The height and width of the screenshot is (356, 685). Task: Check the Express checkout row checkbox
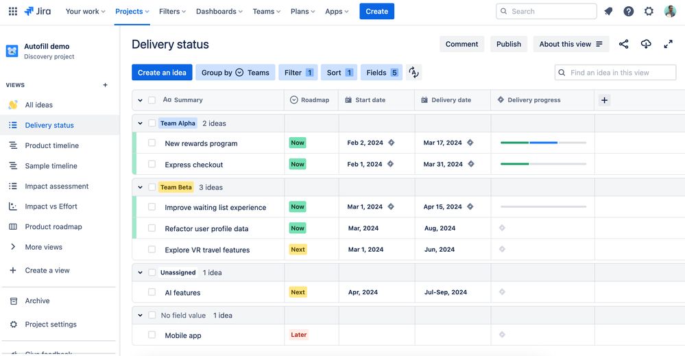[x=152, y=164]
